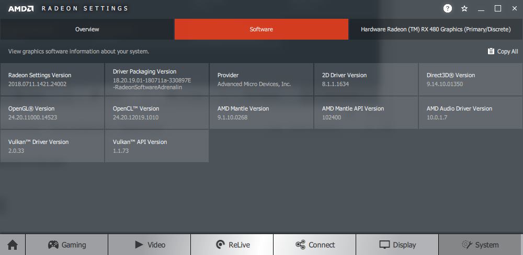
Task: Open the ReLive icon
Action: tap(221, 245)
